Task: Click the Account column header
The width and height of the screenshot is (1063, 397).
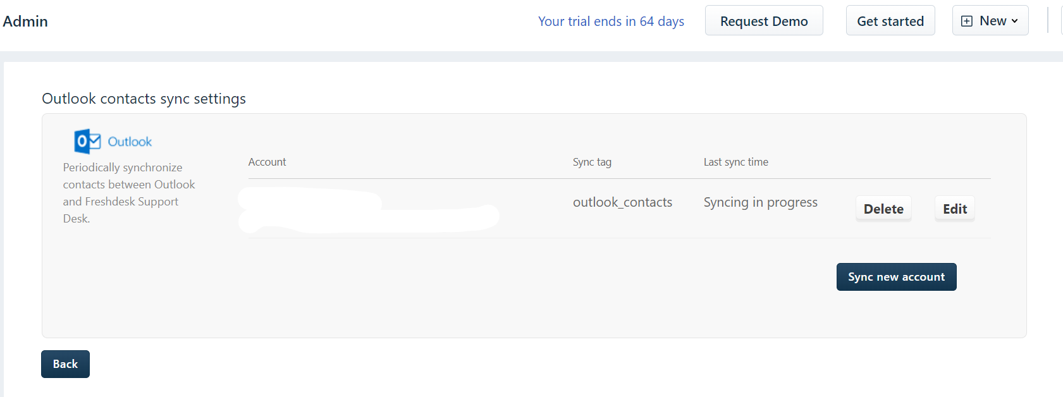Action: click(267, 162)
